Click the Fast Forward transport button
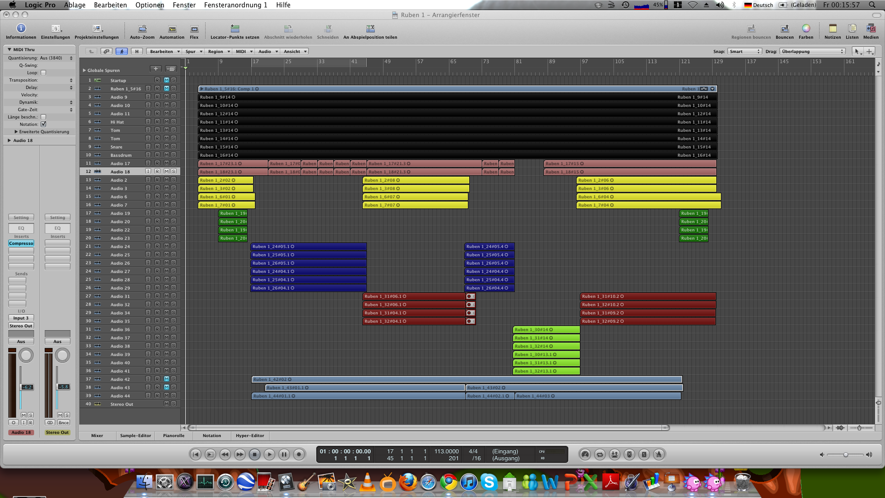Image resolution: width=885 pixels, height=498 pixels. (240, 455)
